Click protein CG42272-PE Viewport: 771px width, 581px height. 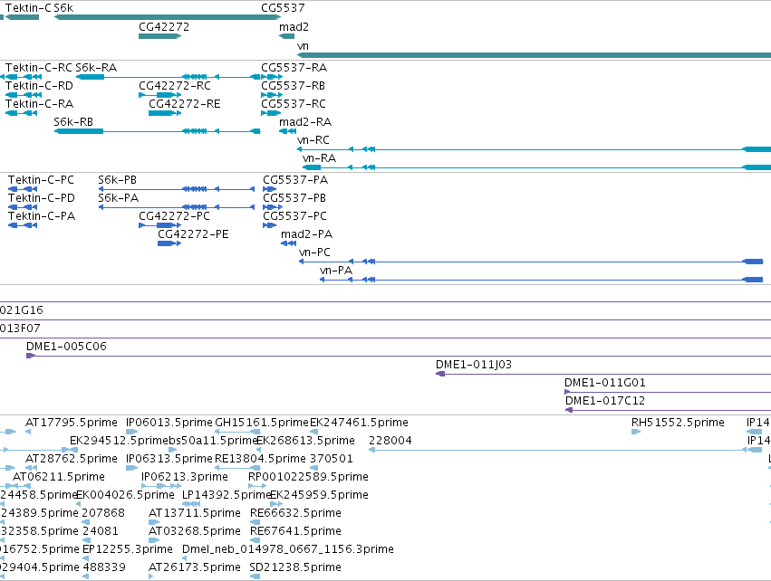(169, 244)
